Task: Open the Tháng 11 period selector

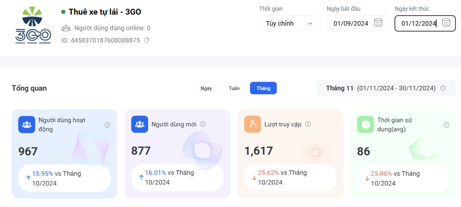Action: pos(381,88)
